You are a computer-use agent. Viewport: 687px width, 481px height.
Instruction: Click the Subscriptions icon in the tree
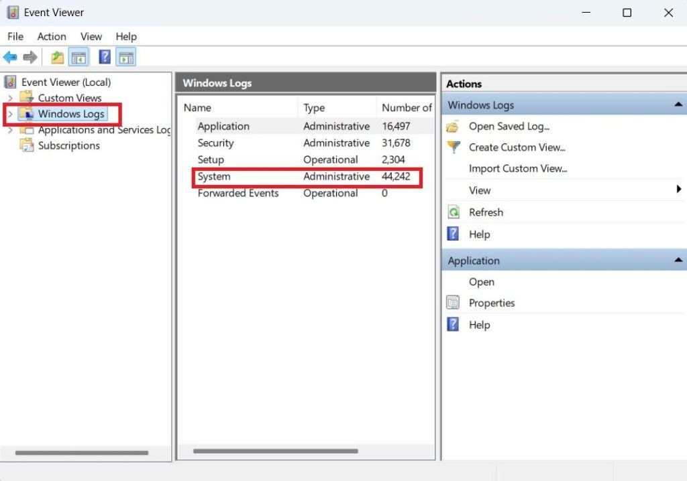[27, 145]
